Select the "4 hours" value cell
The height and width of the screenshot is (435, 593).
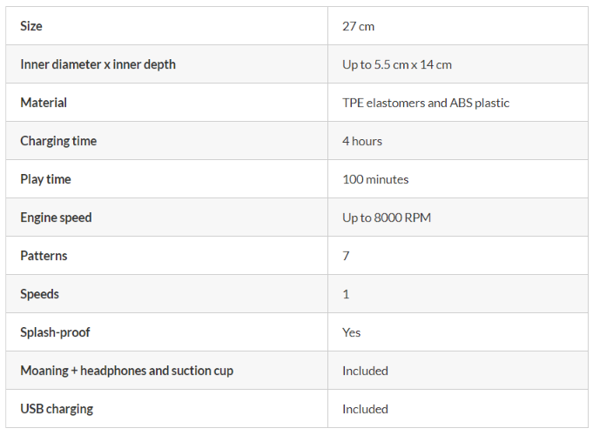coord(362,141)
